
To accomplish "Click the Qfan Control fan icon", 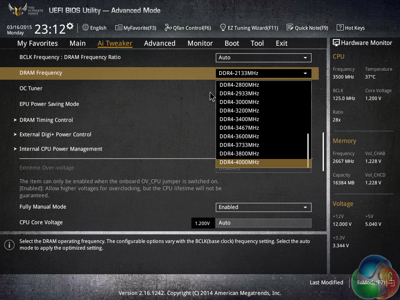I will tap(168, 28).
